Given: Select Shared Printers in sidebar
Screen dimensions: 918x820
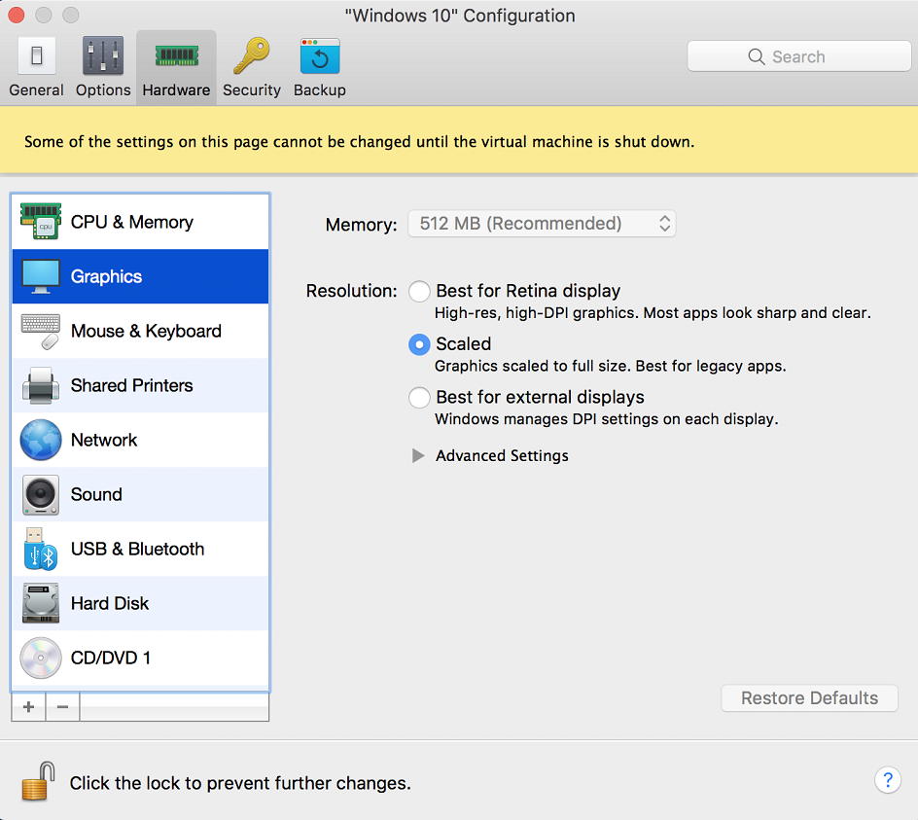Looking at the screenshot, I should coord(140,385).
